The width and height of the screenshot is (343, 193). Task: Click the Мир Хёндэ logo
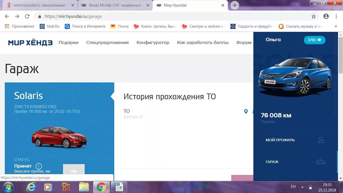click(30, 43)
